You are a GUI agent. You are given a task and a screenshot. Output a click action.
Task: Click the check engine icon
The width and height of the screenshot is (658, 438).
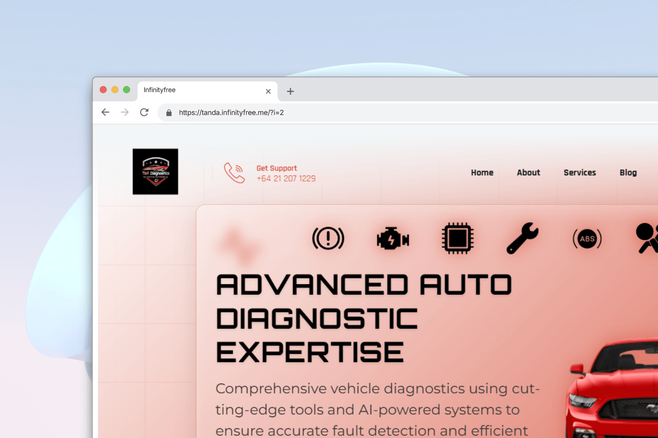pos(393,238)
